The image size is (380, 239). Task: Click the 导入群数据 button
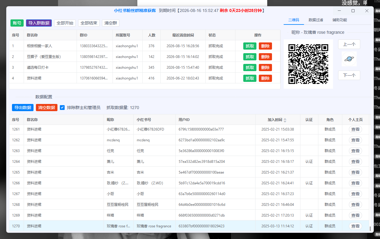[39, 23]
